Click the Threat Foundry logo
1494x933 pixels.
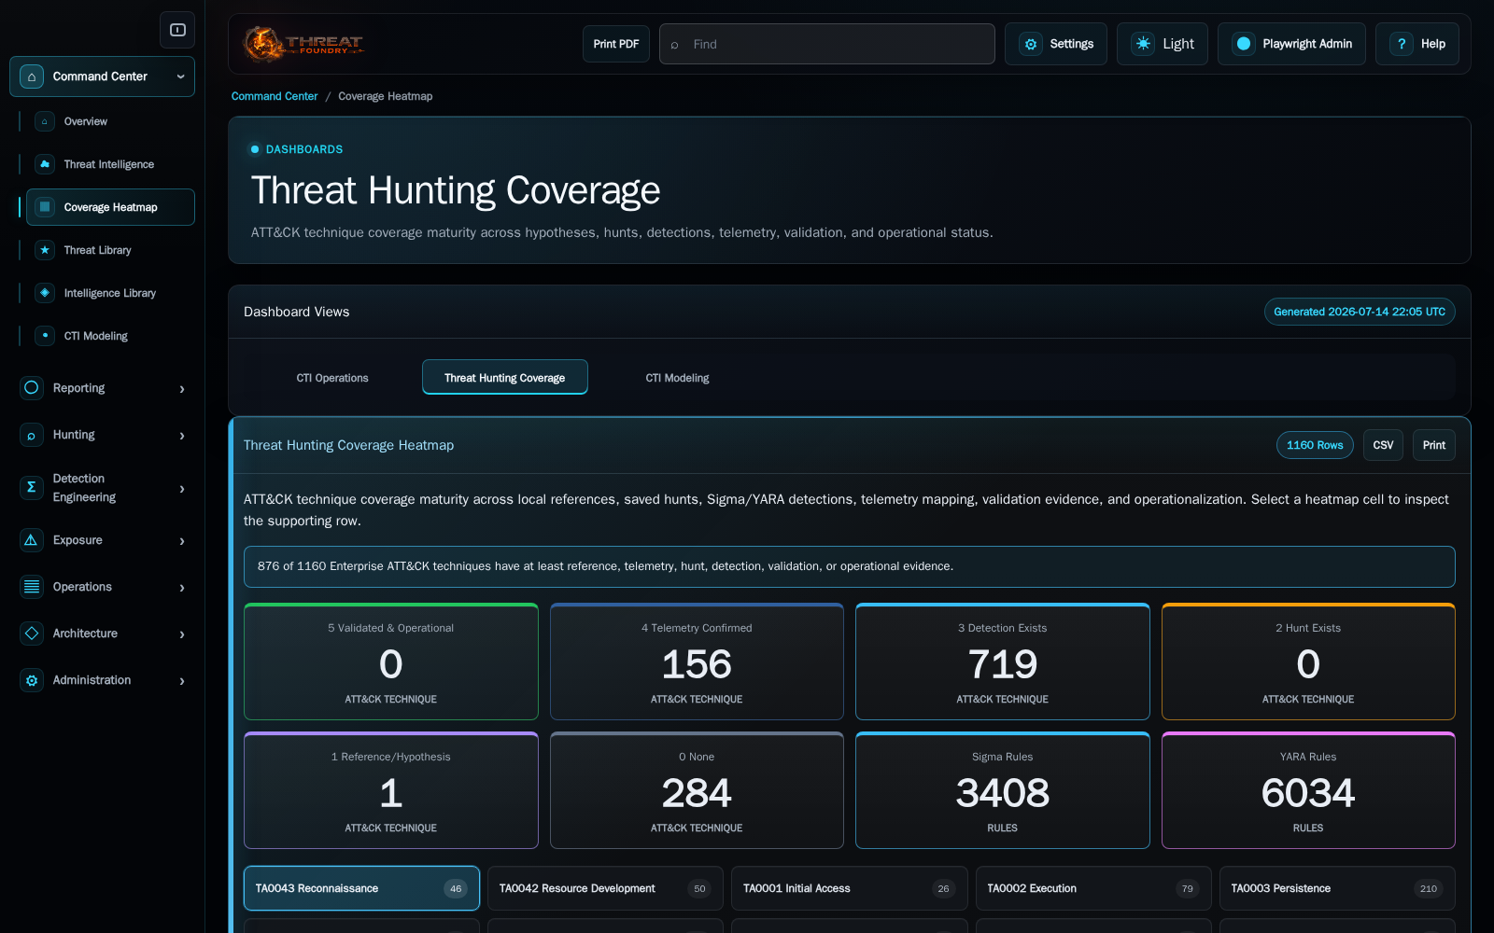tap(303, 44)
